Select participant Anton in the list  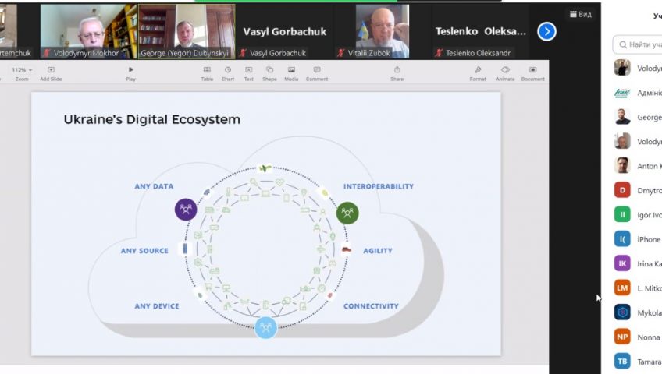click(x=638, y=166)
